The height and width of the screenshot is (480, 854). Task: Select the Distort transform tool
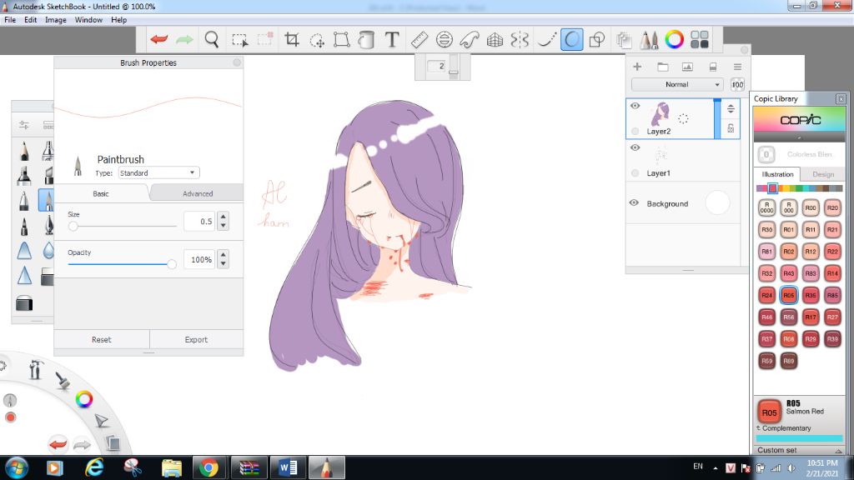(x=341, y=39)
